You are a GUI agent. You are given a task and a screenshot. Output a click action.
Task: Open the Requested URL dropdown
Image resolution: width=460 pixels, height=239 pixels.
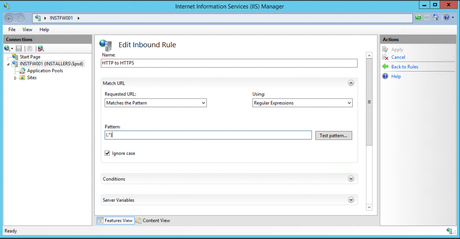pyautogui.click(x=155, y=103)
